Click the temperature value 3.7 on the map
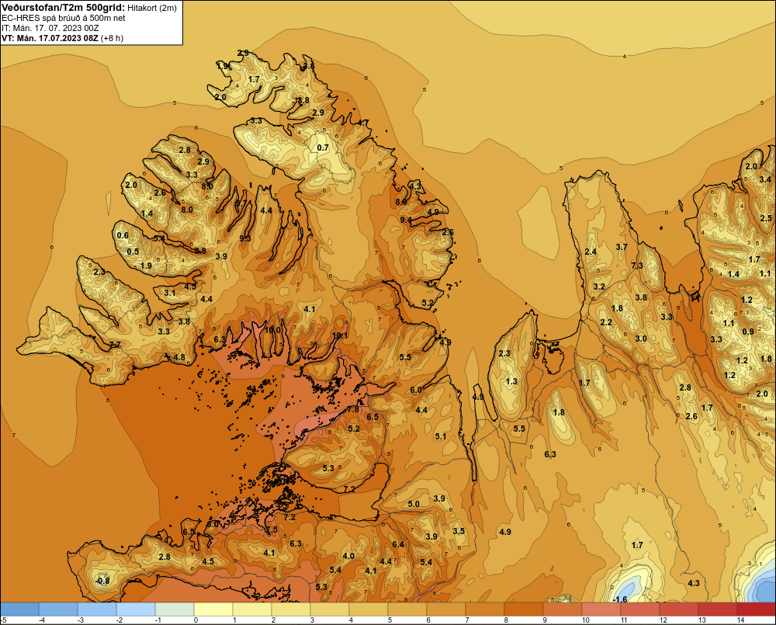 [621, 247]
